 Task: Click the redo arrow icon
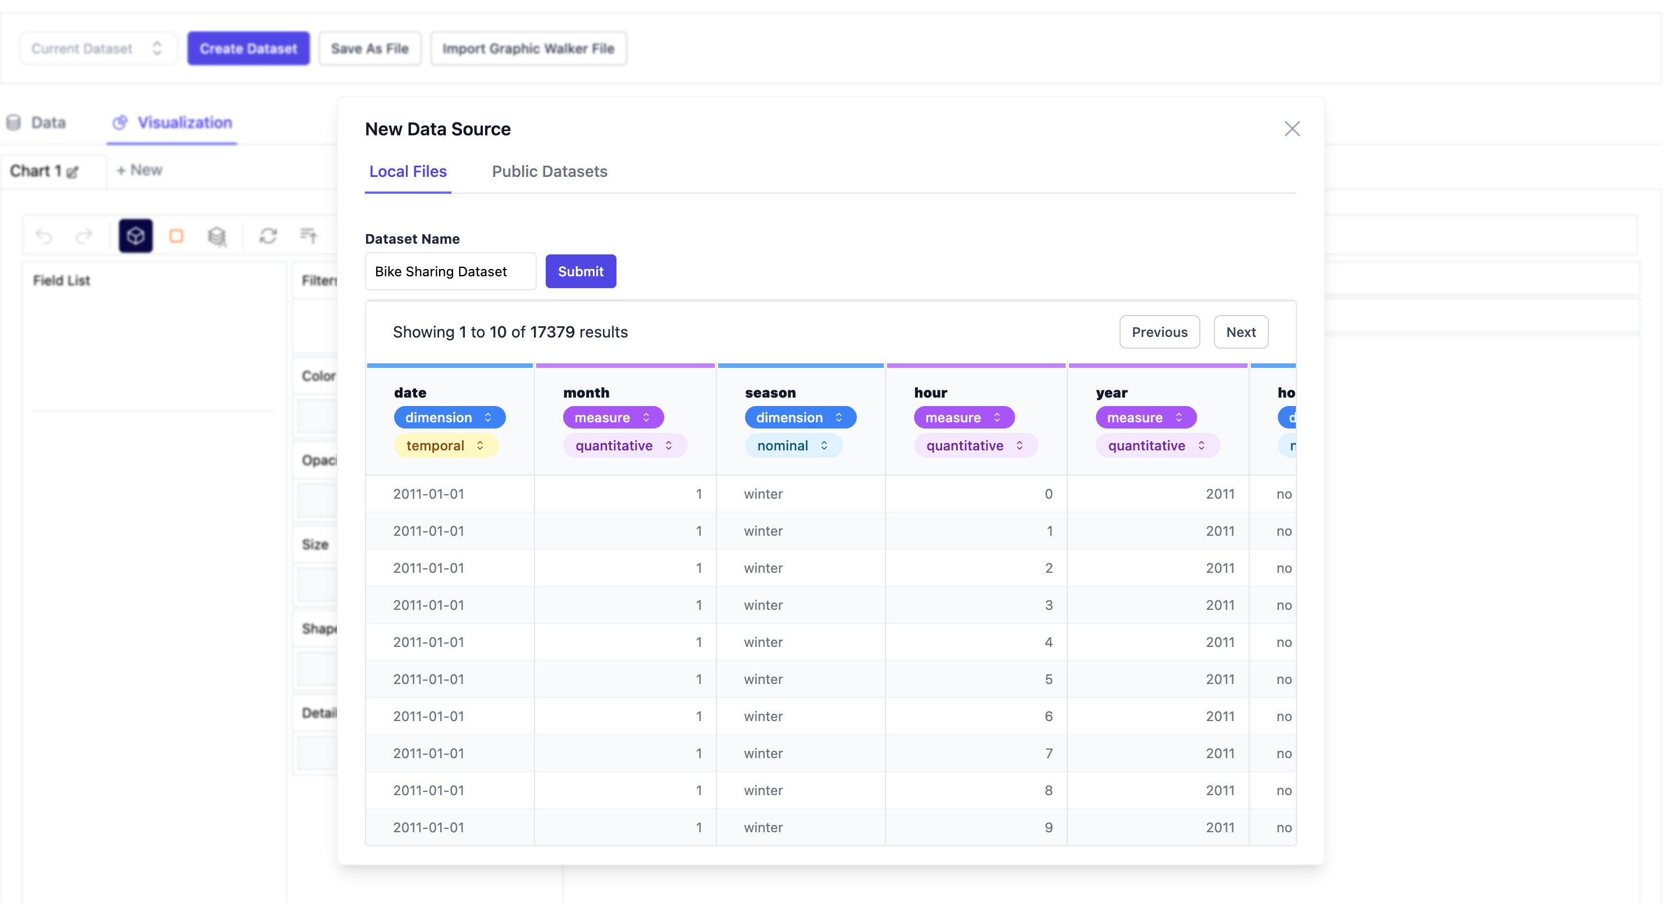coord(84,236)
